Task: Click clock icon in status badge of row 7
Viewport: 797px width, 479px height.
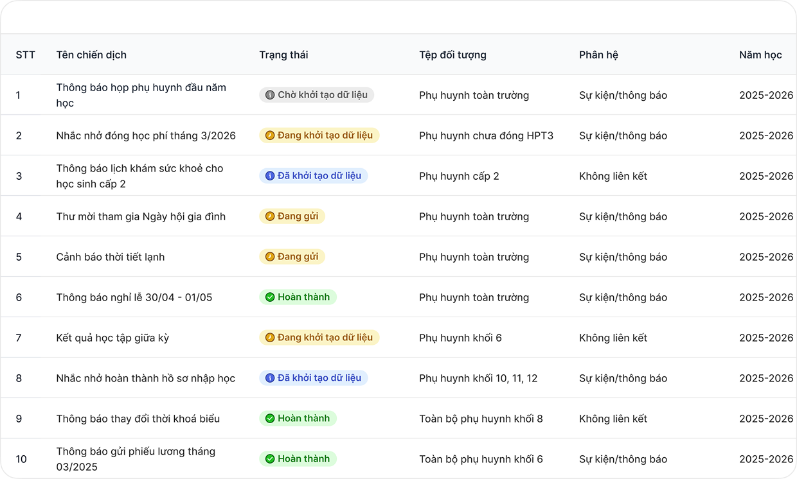Action: [270, 338]
